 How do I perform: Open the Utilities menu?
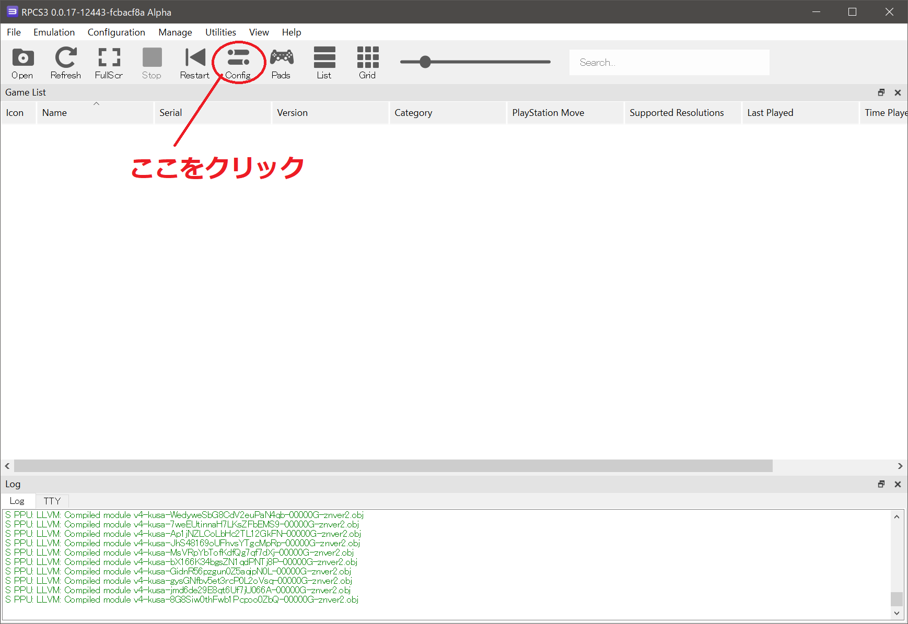(220, 32)
